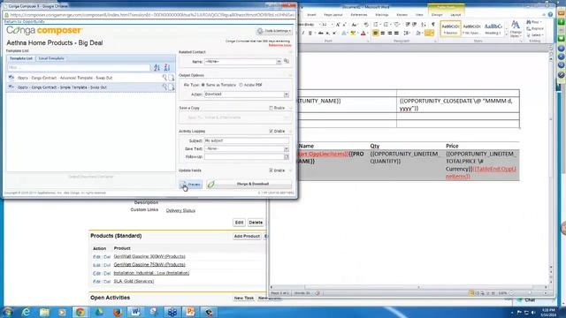Click Word's numbered list icon
Viewport: 566px width, 318px height.
click(386, 24)
